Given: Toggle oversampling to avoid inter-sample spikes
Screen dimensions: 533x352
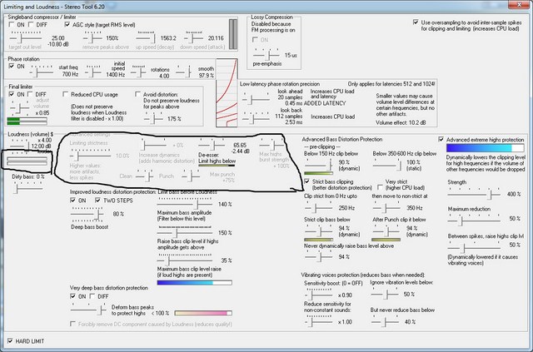Looking at the screenshot, I should click(416, 22).
